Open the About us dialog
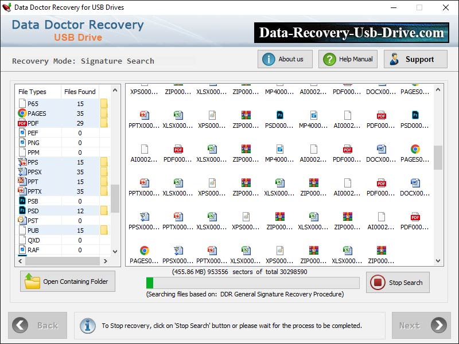 tap(285, 58)
